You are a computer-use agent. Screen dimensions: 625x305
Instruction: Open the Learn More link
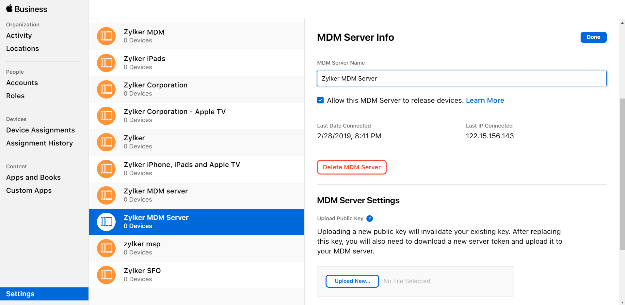(485, 100)
